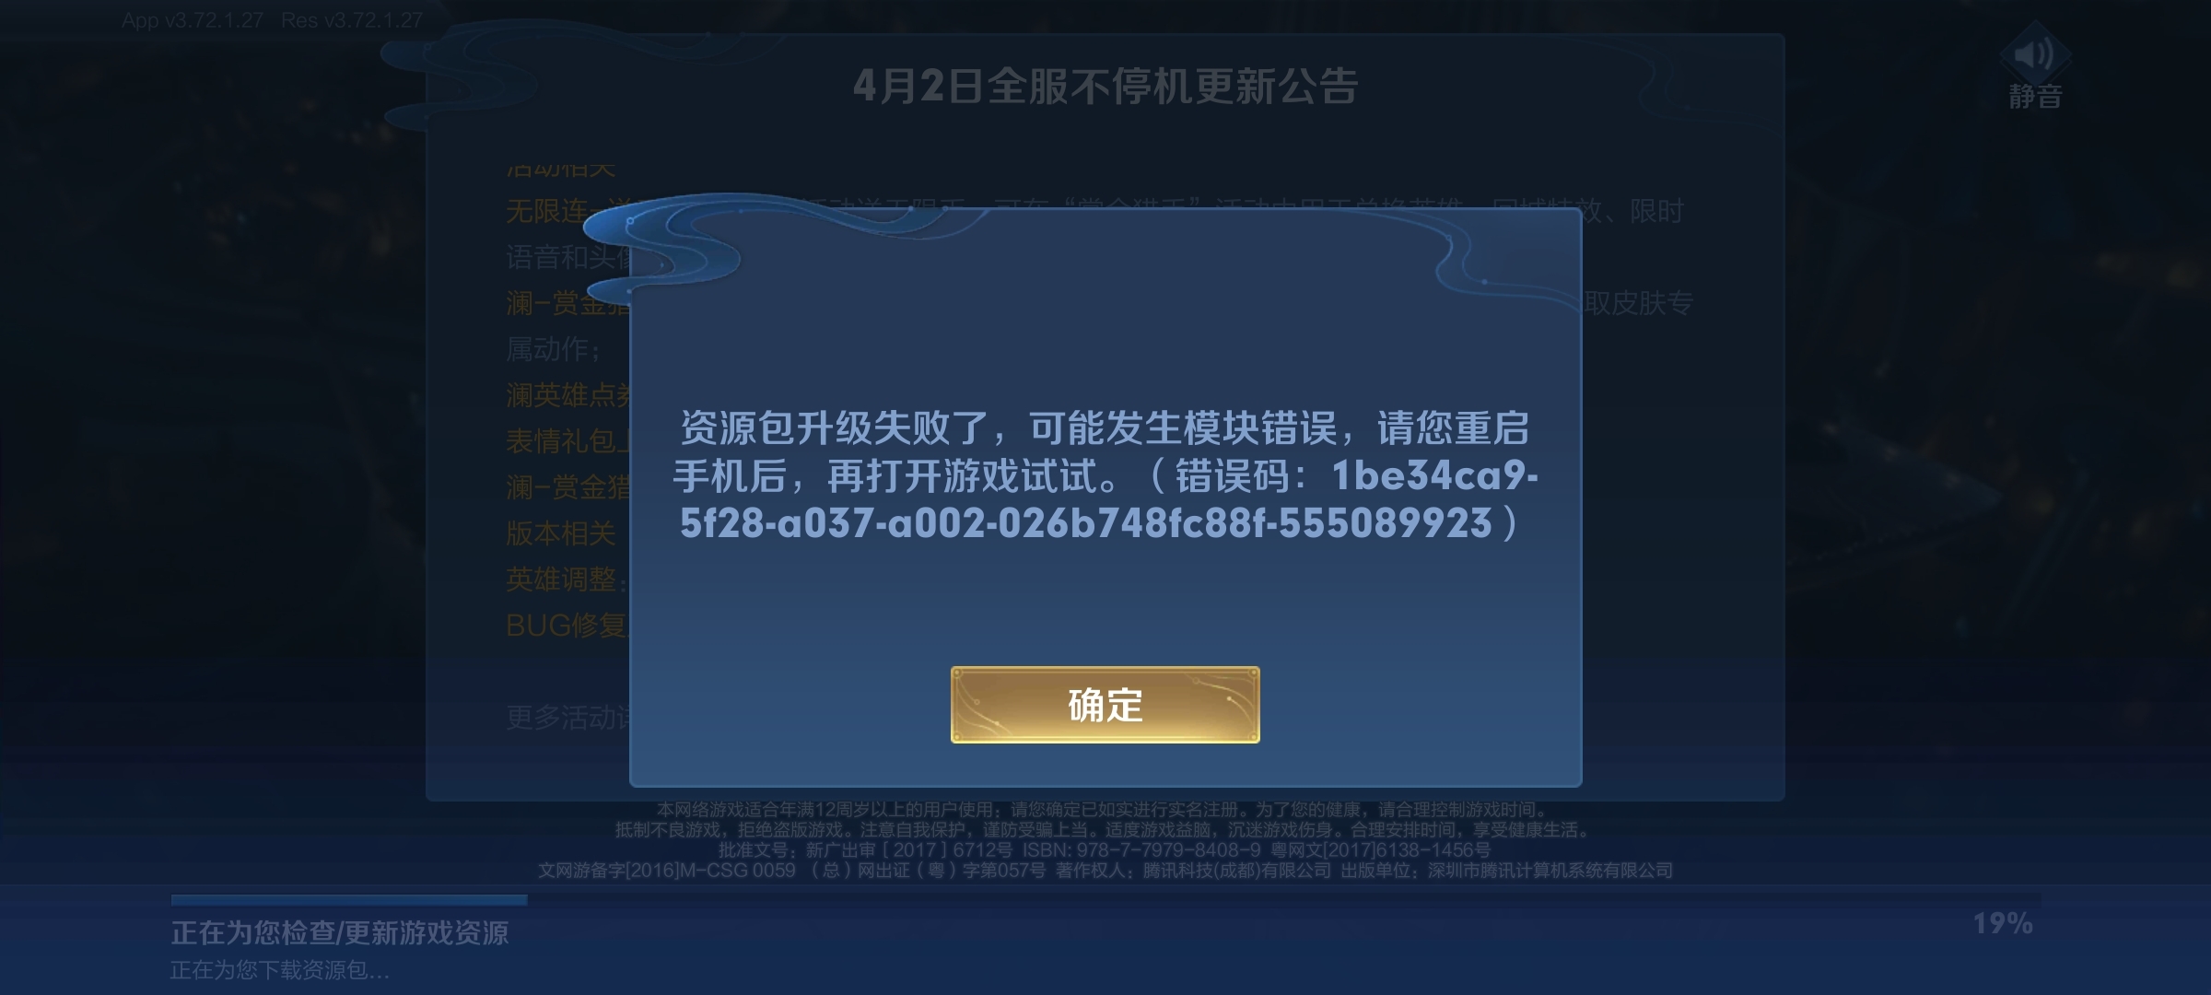Click the 静音 label under speaker
This screenshot has width=2211, height=995.
[2035, 96]
